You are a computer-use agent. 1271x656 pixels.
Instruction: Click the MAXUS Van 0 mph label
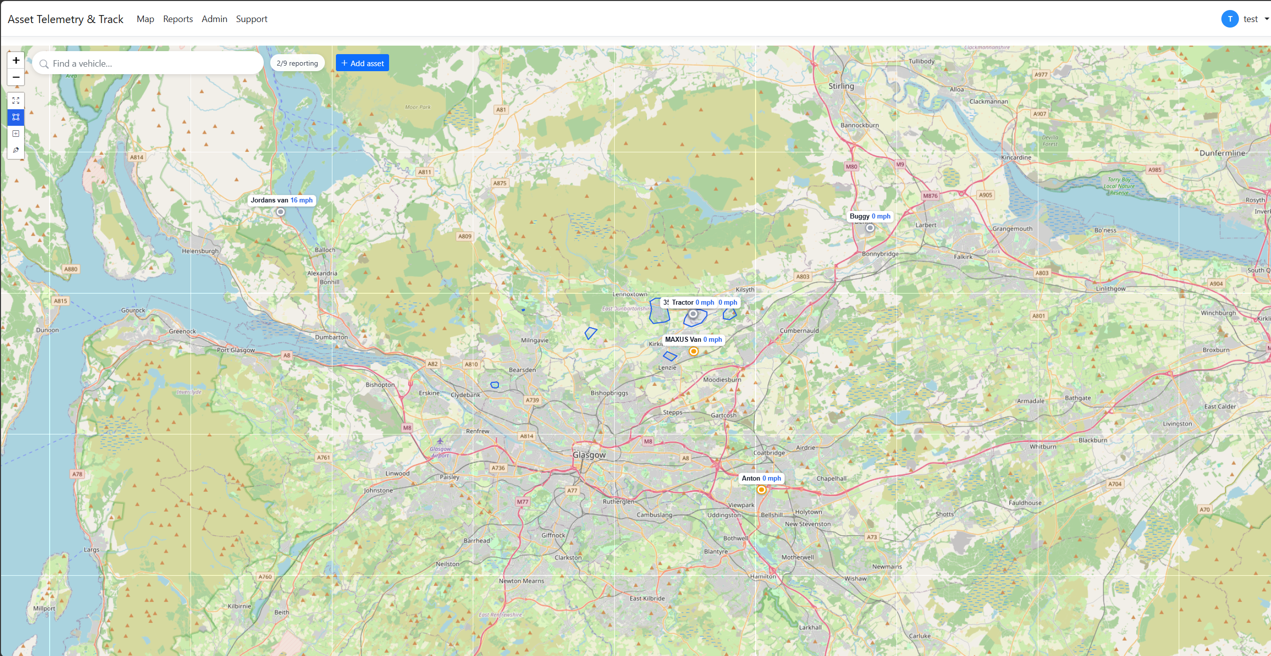click(693, 340)
